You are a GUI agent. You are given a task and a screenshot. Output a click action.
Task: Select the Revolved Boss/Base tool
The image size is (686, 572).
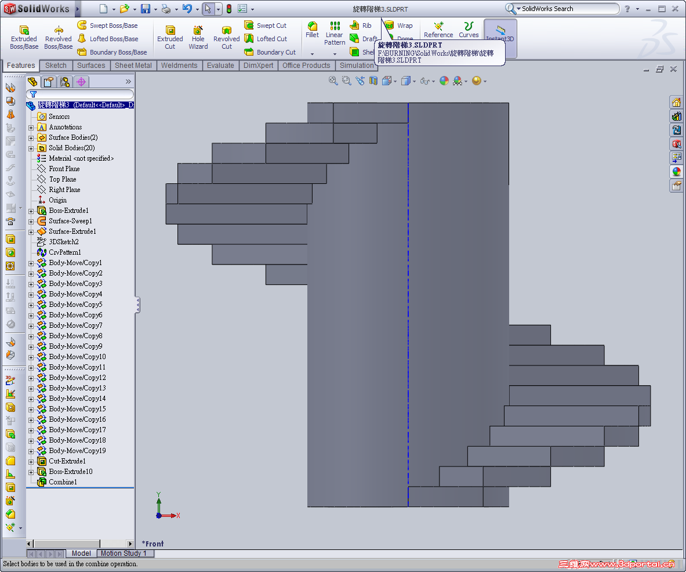pyautogui.click(x=58, y=38)
